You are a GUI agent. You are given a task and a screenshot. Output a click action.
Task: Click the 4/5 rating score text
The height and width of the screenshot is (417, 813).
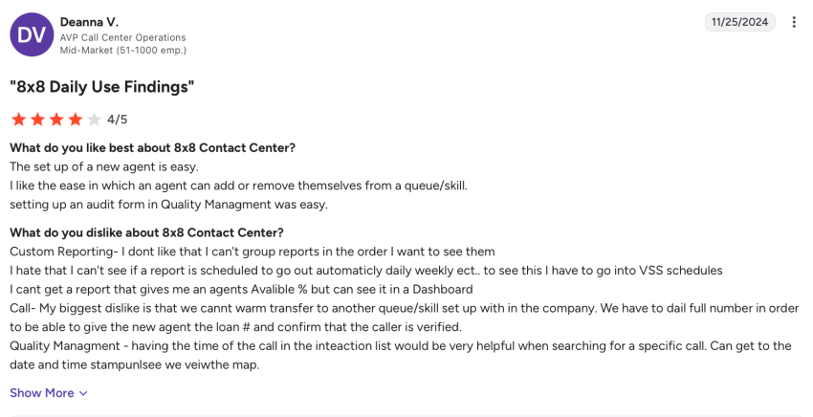(117, 120)
